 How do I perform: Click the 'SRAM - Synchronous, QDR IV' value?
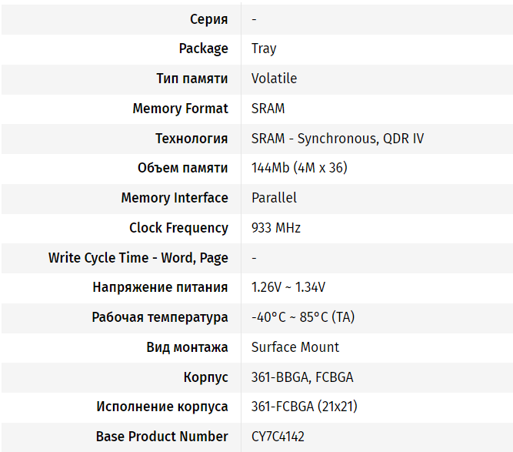(338, 139)
